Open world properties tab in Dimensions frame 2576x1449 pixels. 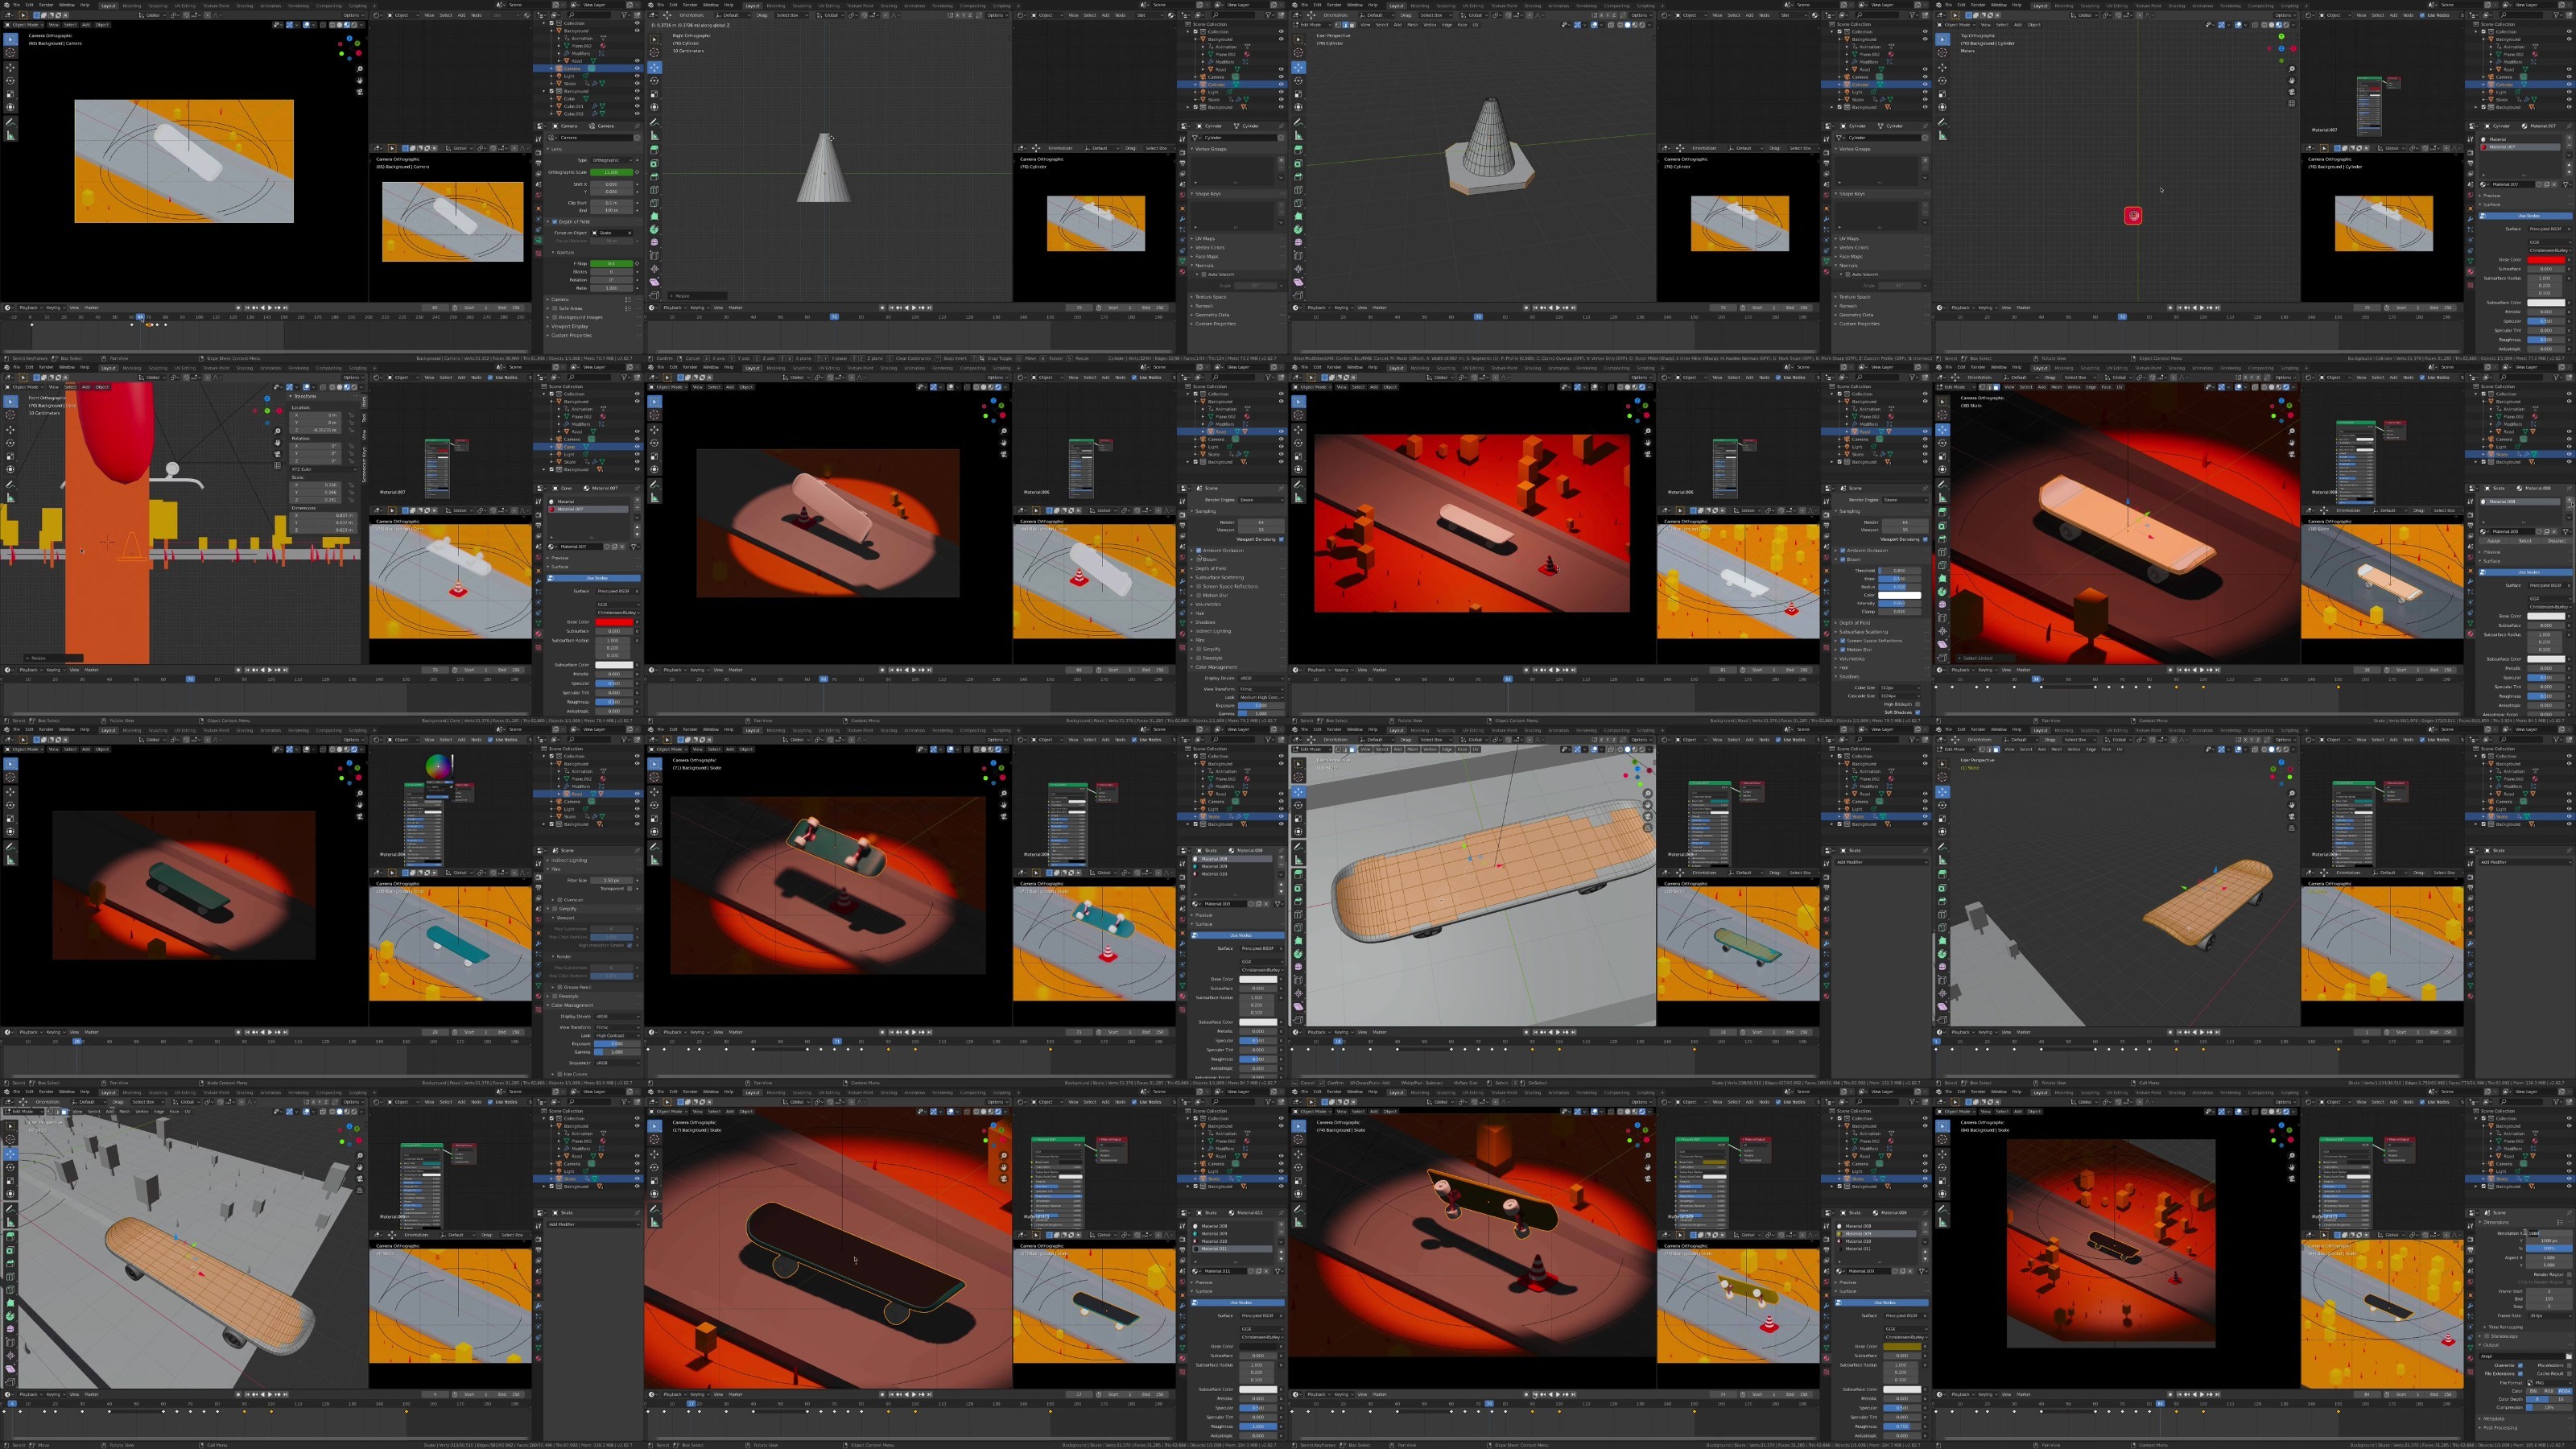[2471, 1282]
